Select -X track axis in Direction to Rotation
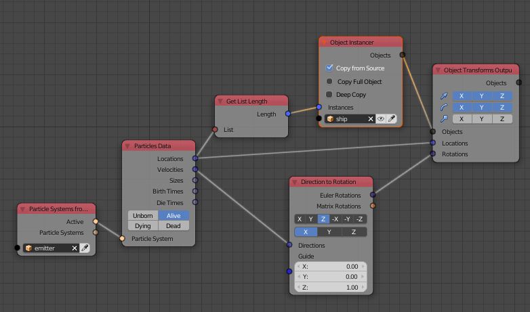The height and width of the screenshot is (312, 530). (335, 219)
